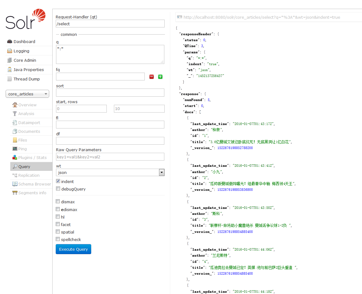The height and width of the screenshot is (294, 362).
Task: Click the sort input field
Action: point(110,93)
